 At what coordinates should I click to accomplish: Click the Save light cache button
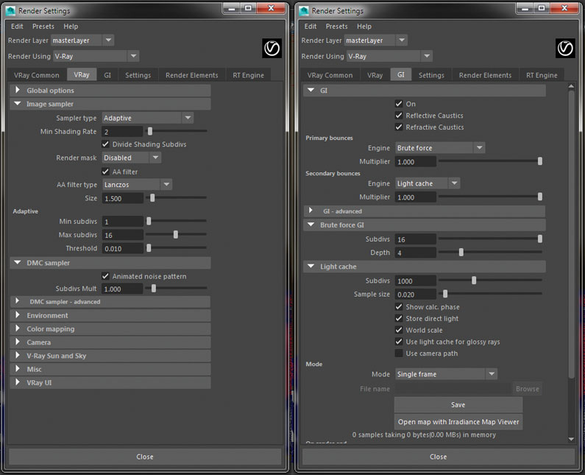[458, 405]
